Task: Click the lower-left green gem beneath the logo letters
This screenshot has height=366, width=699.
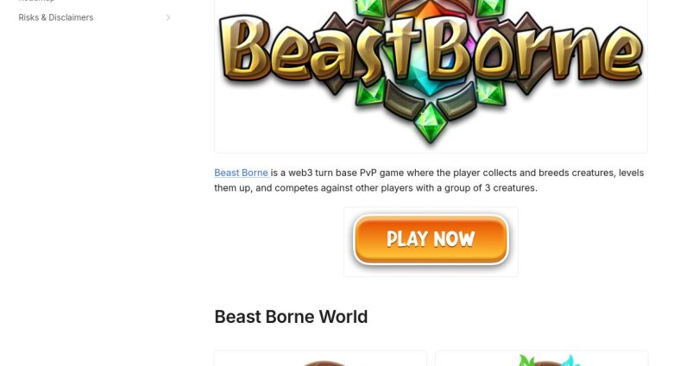Action: point(370,91)
